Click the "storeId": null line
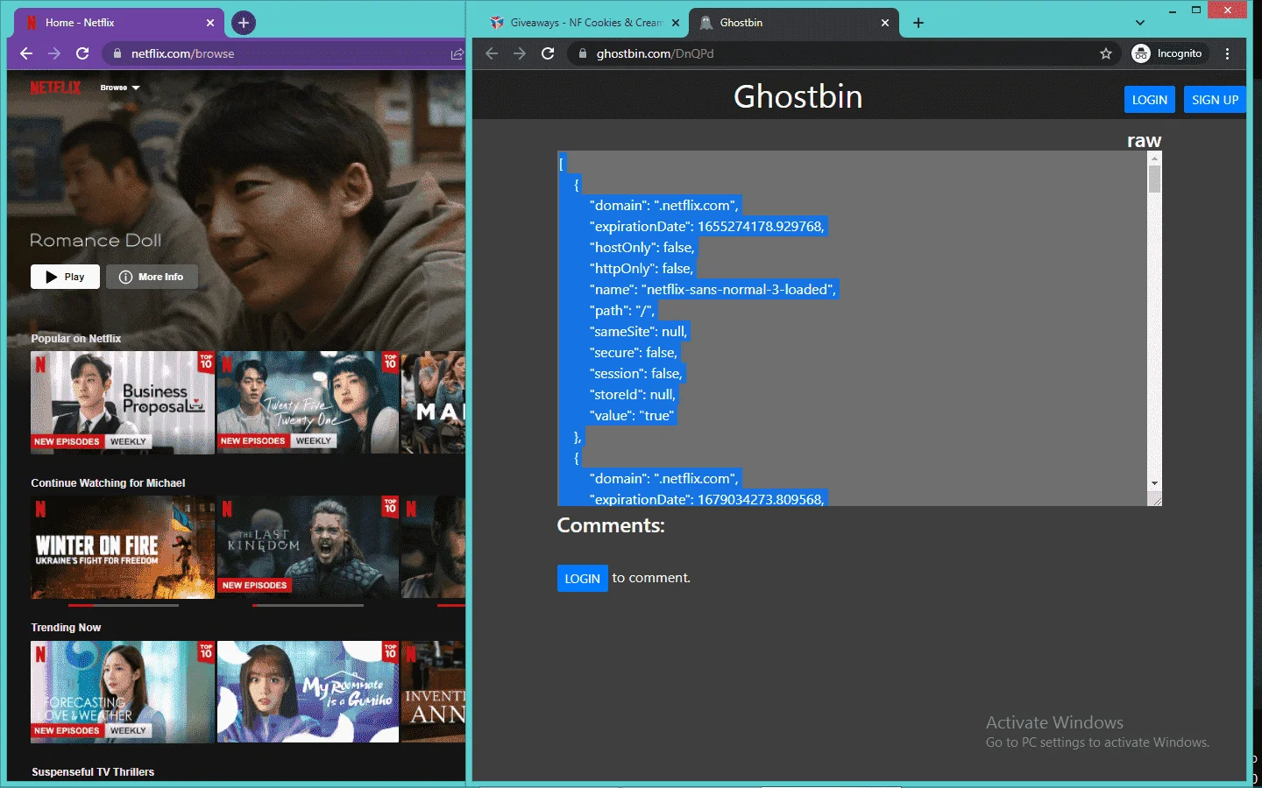The height and width of the screenshot is (788, 1262). point(634,395)
